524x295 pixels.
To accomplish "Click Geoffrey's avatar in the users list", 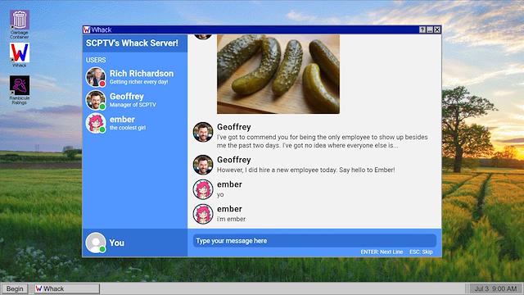I will (x=96, y=100).
